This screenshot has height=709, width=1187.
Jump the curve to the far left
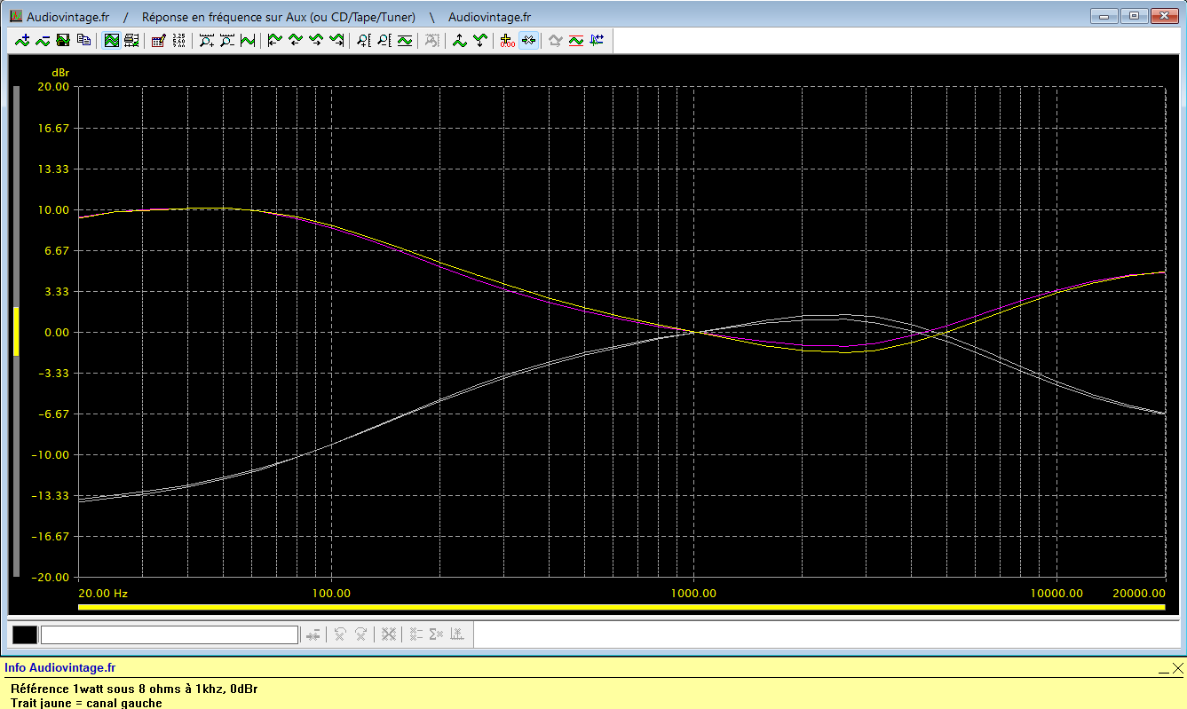click(275, 40)
